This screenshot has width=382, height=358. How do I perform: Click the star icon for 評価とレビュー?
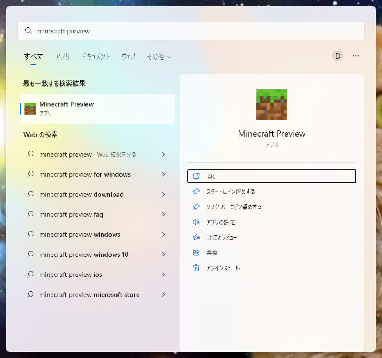196,237
